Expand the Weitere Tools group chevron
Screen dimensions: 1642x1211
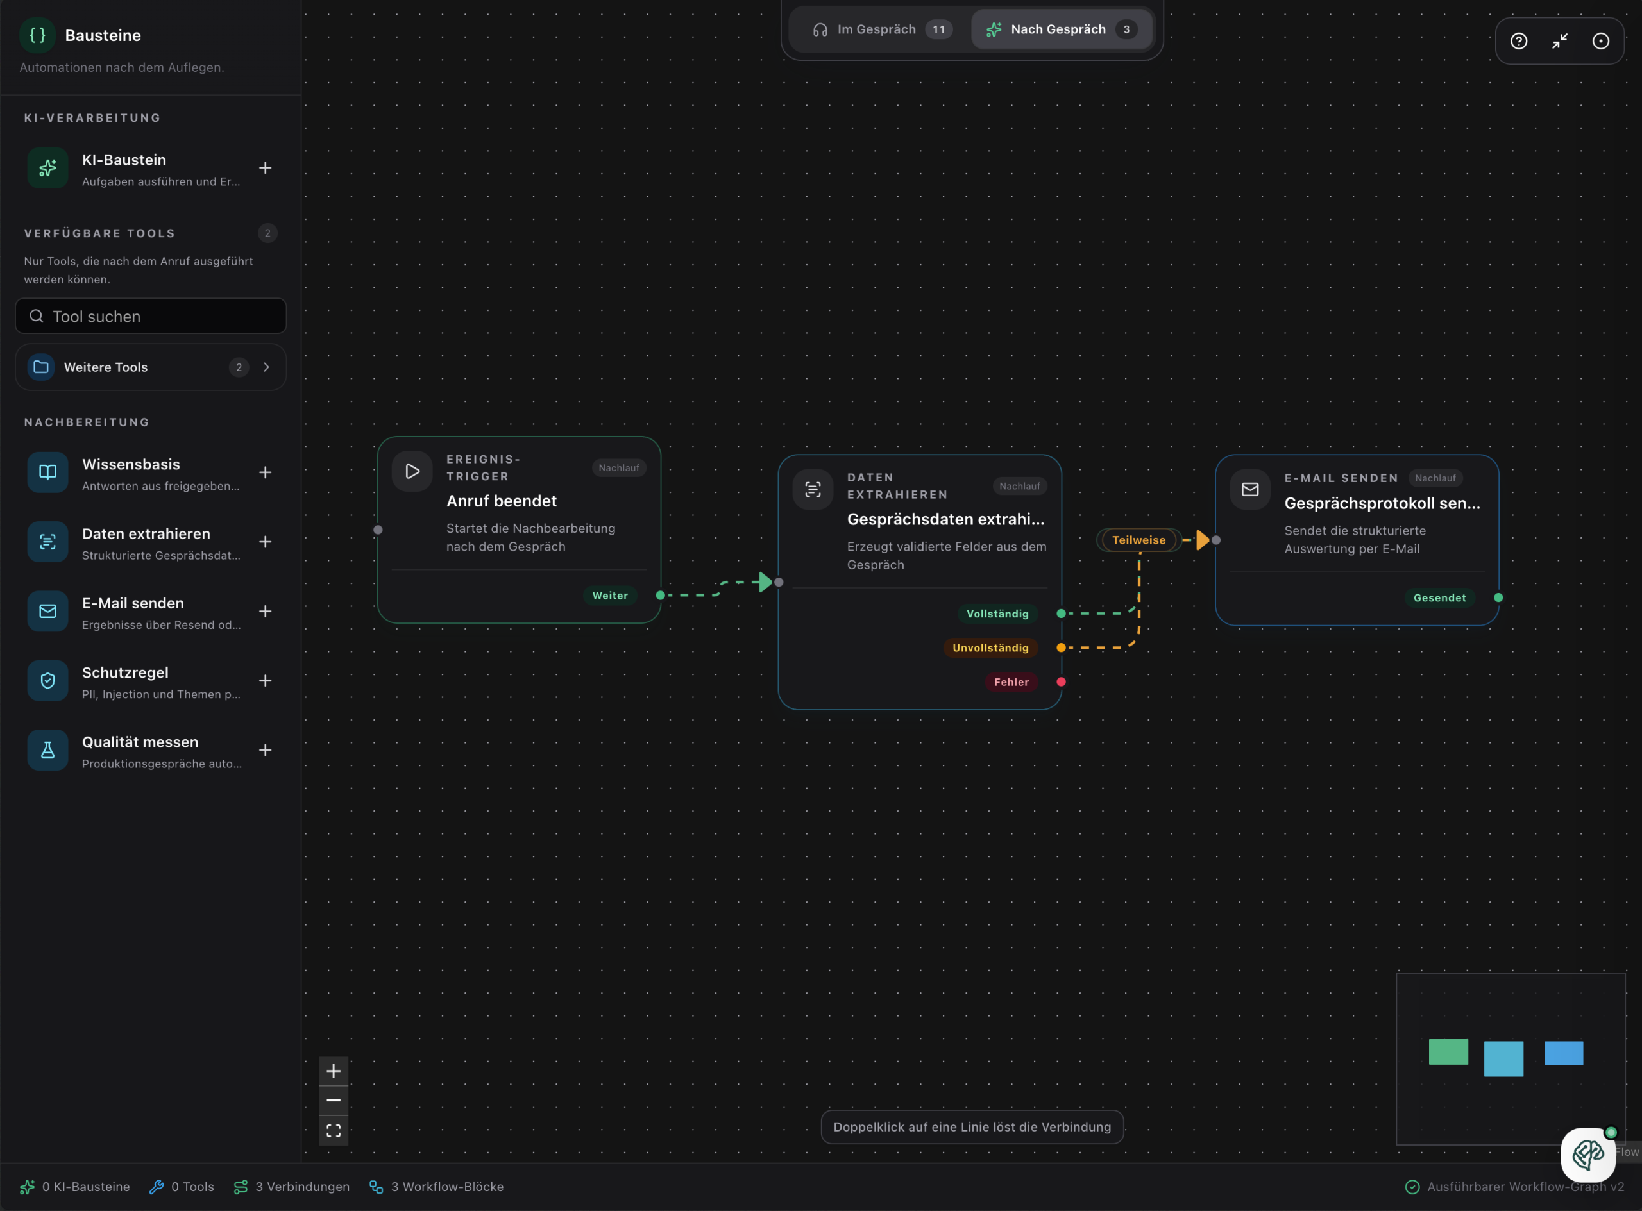coord(266,367)
